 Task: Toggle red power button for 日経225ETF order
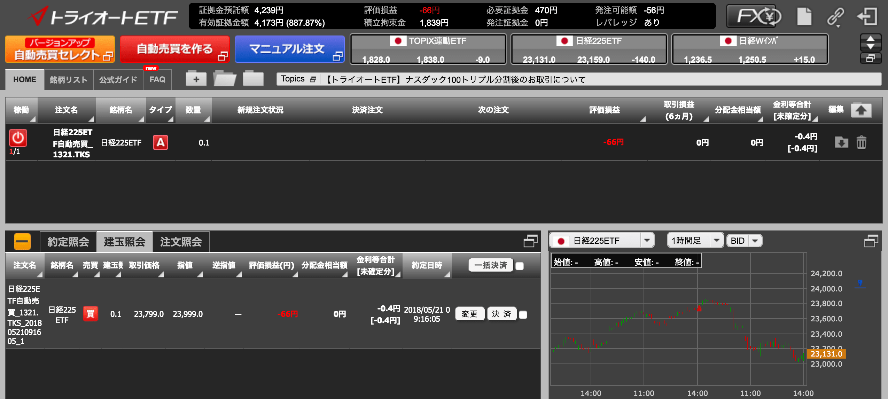coord(18,138)
